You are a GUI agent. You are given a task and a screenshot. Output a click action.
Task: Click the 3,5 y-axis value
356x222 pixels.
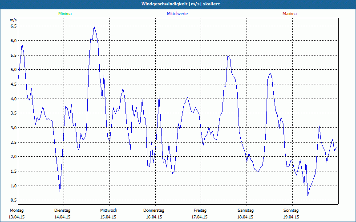tap(14, 113)
